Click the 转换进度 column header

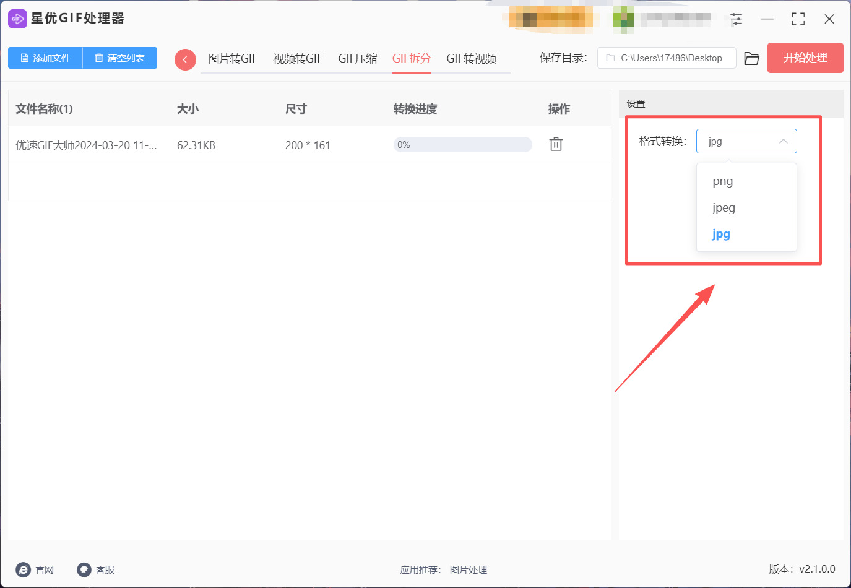tap(415, 109)
